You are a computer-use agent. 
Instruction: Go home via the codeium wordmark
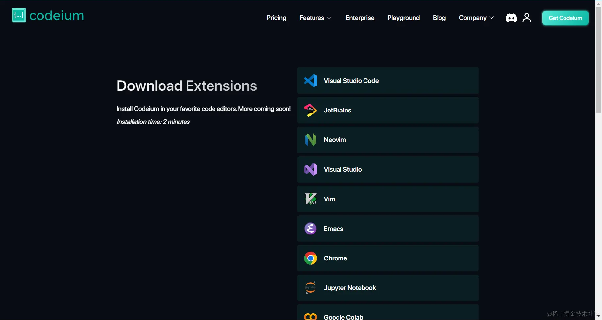click(57, 15)
